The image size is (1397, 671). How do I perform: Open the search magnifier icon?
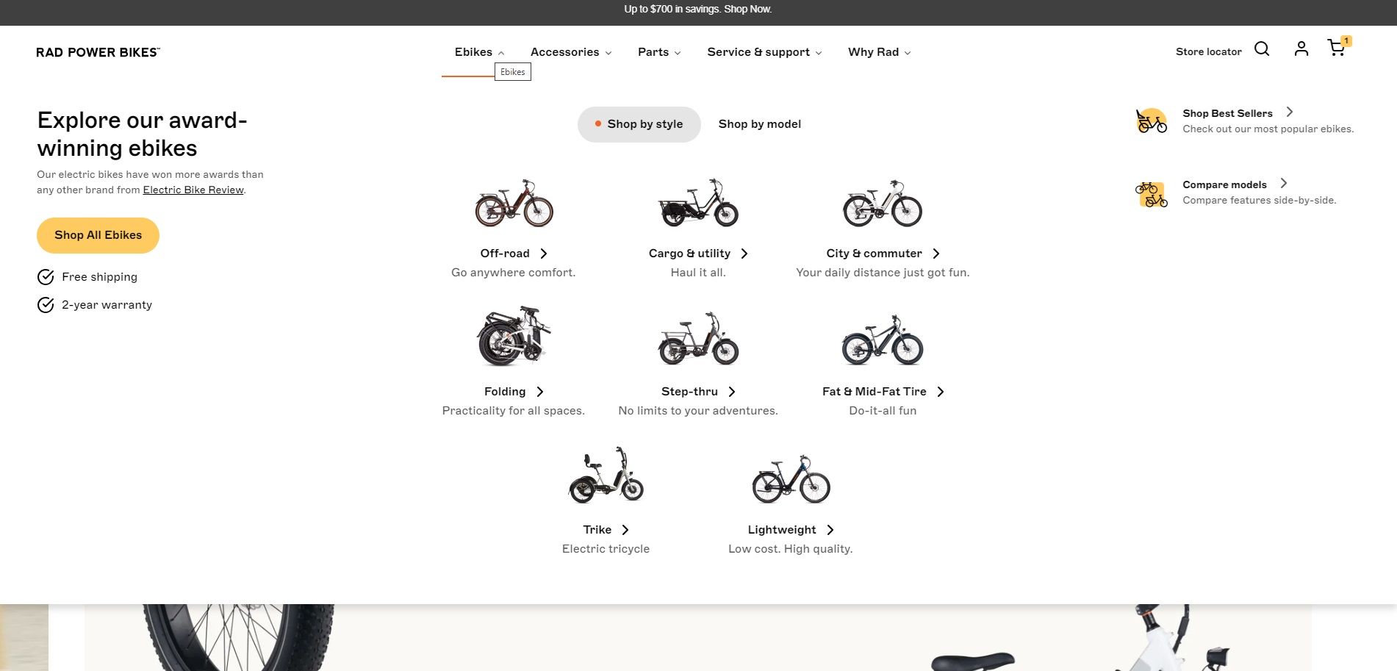point(1262,49)
